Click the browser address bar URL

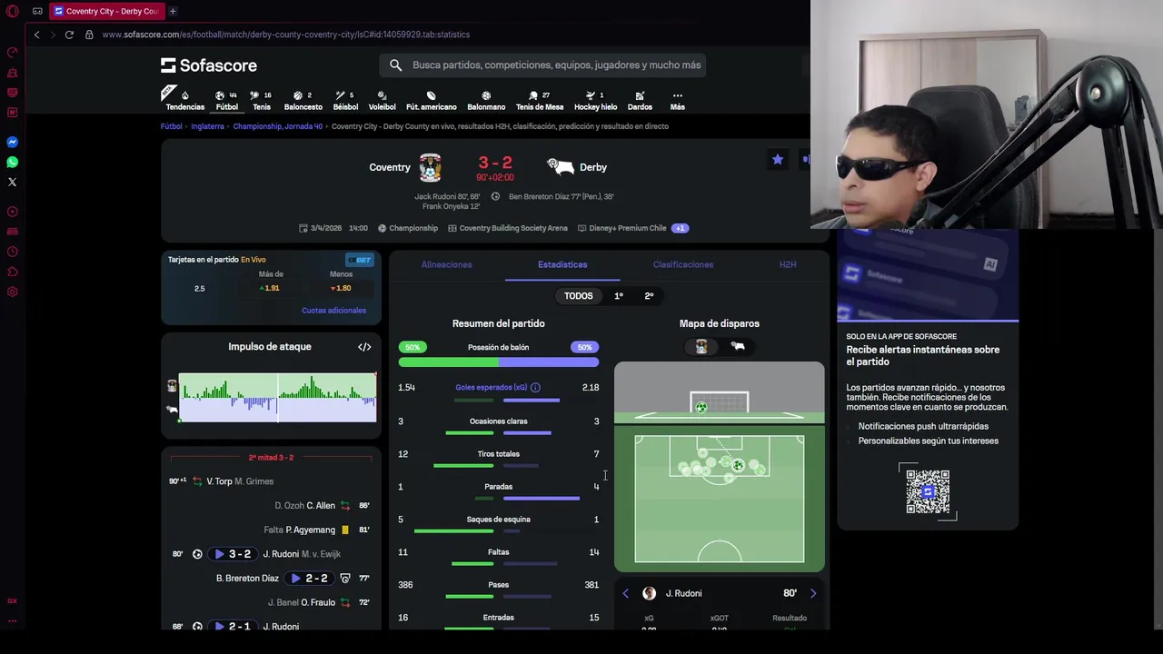pyautogui.click(x=285, y=35)
